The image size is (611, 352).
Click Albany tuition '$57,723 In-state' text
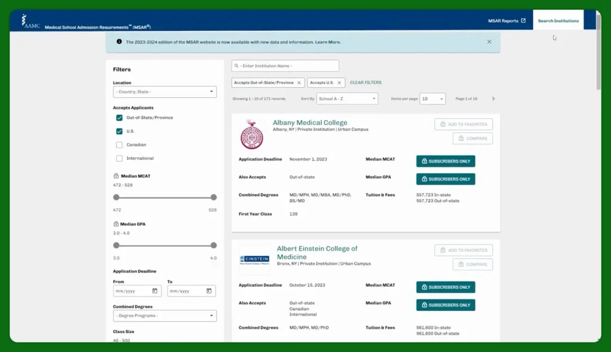[433, 195]
